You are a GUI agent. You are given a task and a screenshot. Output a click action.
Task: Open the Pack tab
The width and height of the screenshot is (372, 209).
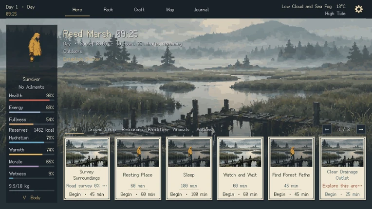[x=108, y=10]
